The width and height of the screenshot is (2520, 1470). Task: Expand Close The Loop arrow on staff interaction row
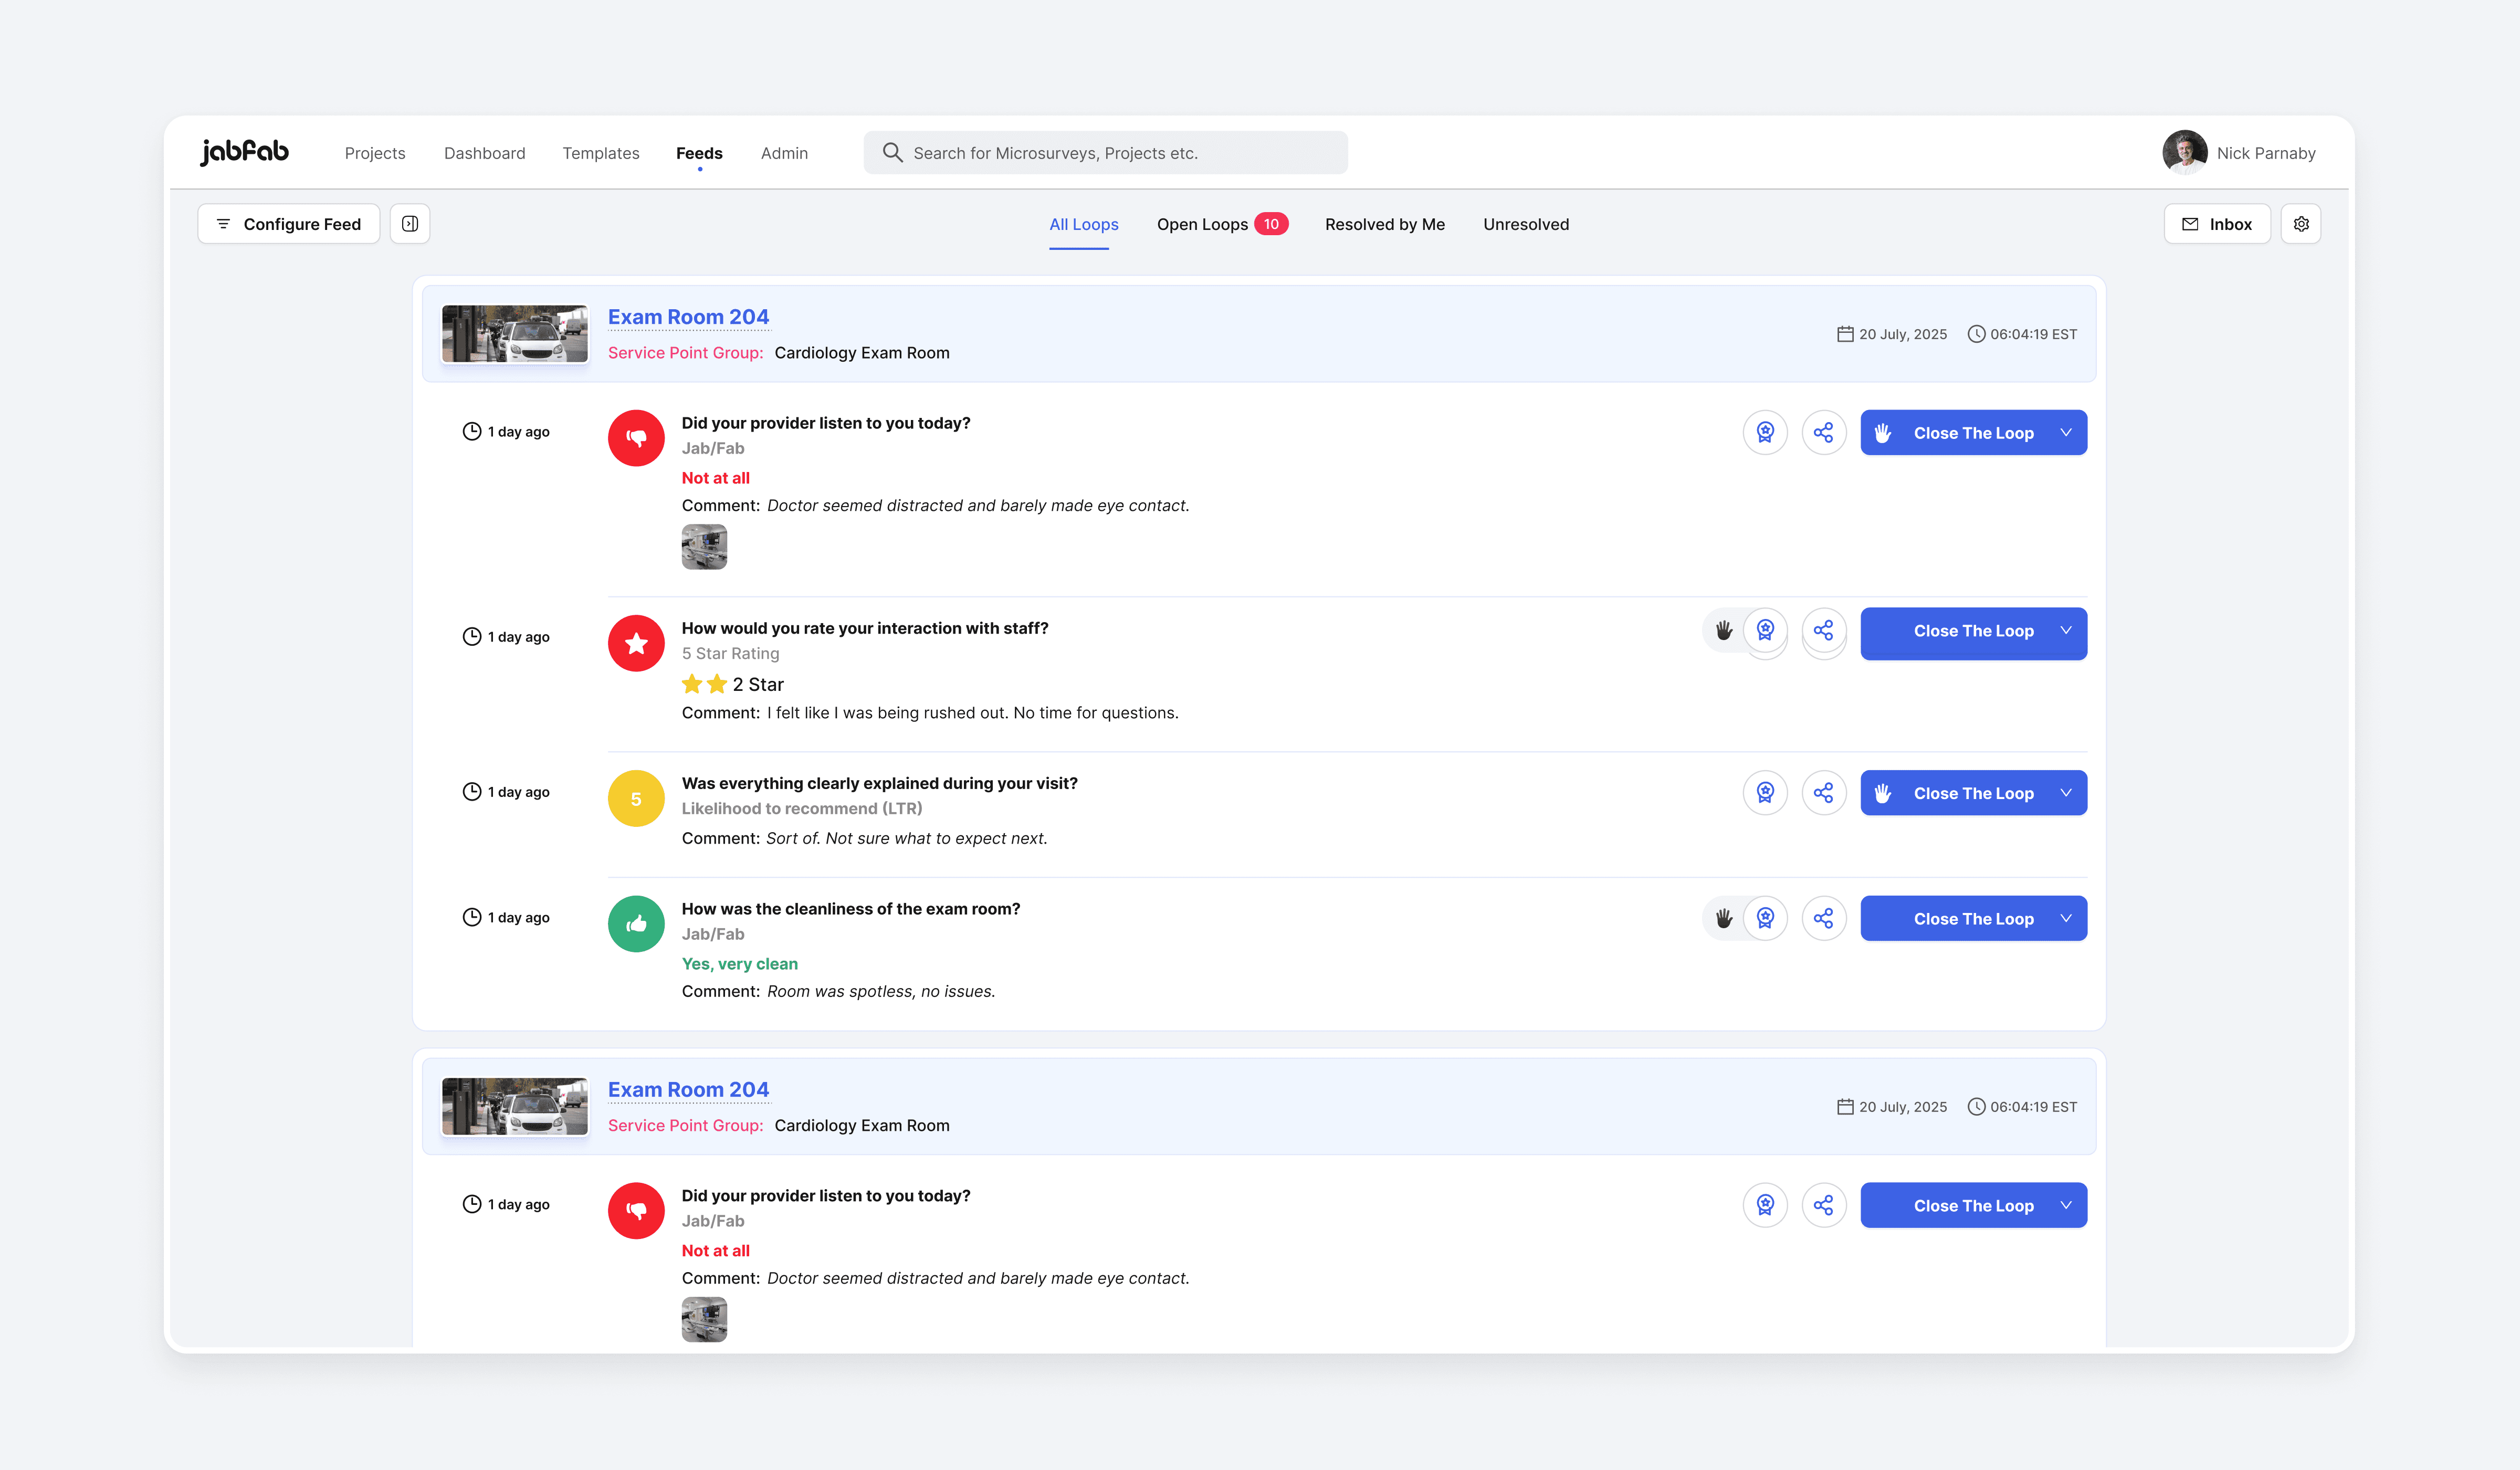click(2066, 630)
